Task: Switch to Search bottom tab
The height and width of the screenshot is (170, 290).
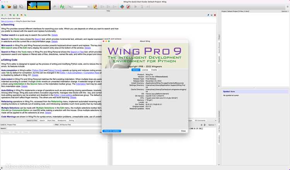Action: pos(42,121)
